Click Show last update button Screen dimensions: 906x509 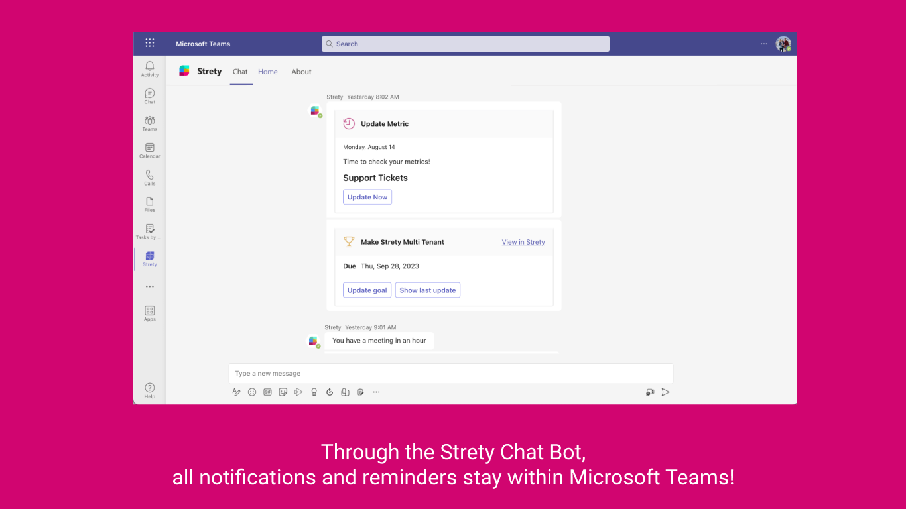click(x=428, y=290)
